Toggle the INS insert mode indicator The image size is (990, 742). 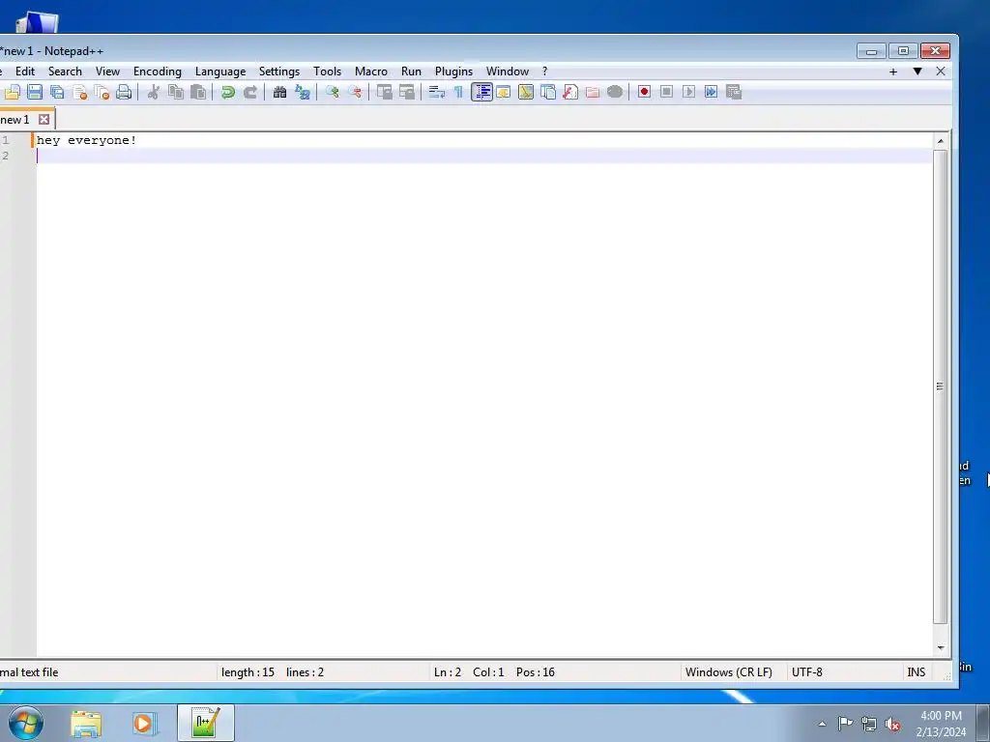(x=917, y=672)
